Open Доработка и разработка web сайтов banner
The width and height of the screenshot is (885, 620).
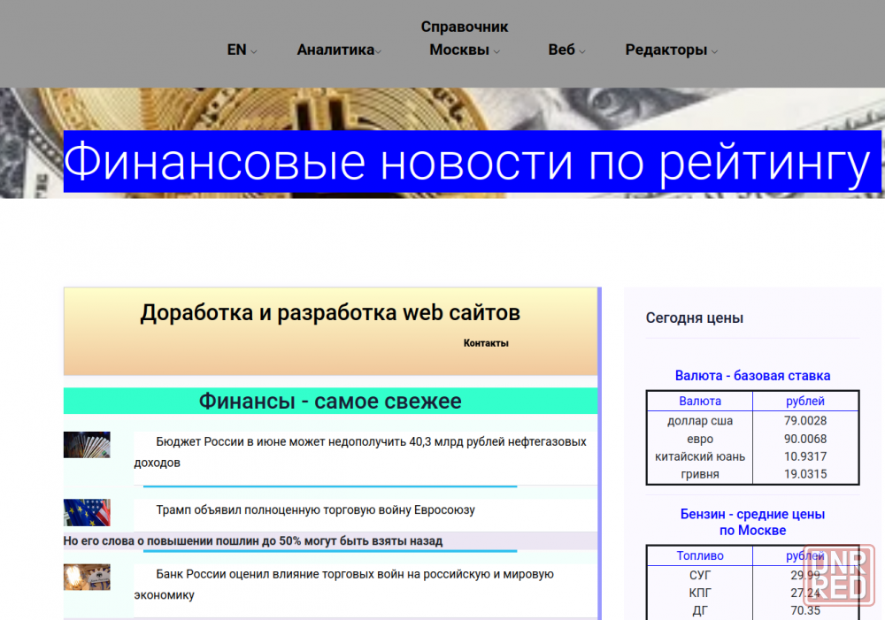[330, 331]
